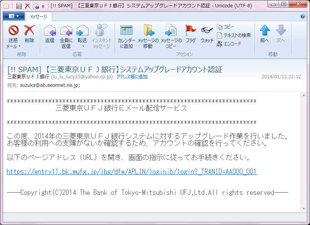
Task: Click the インスタントメッセージ button
Action: point(102,37)
